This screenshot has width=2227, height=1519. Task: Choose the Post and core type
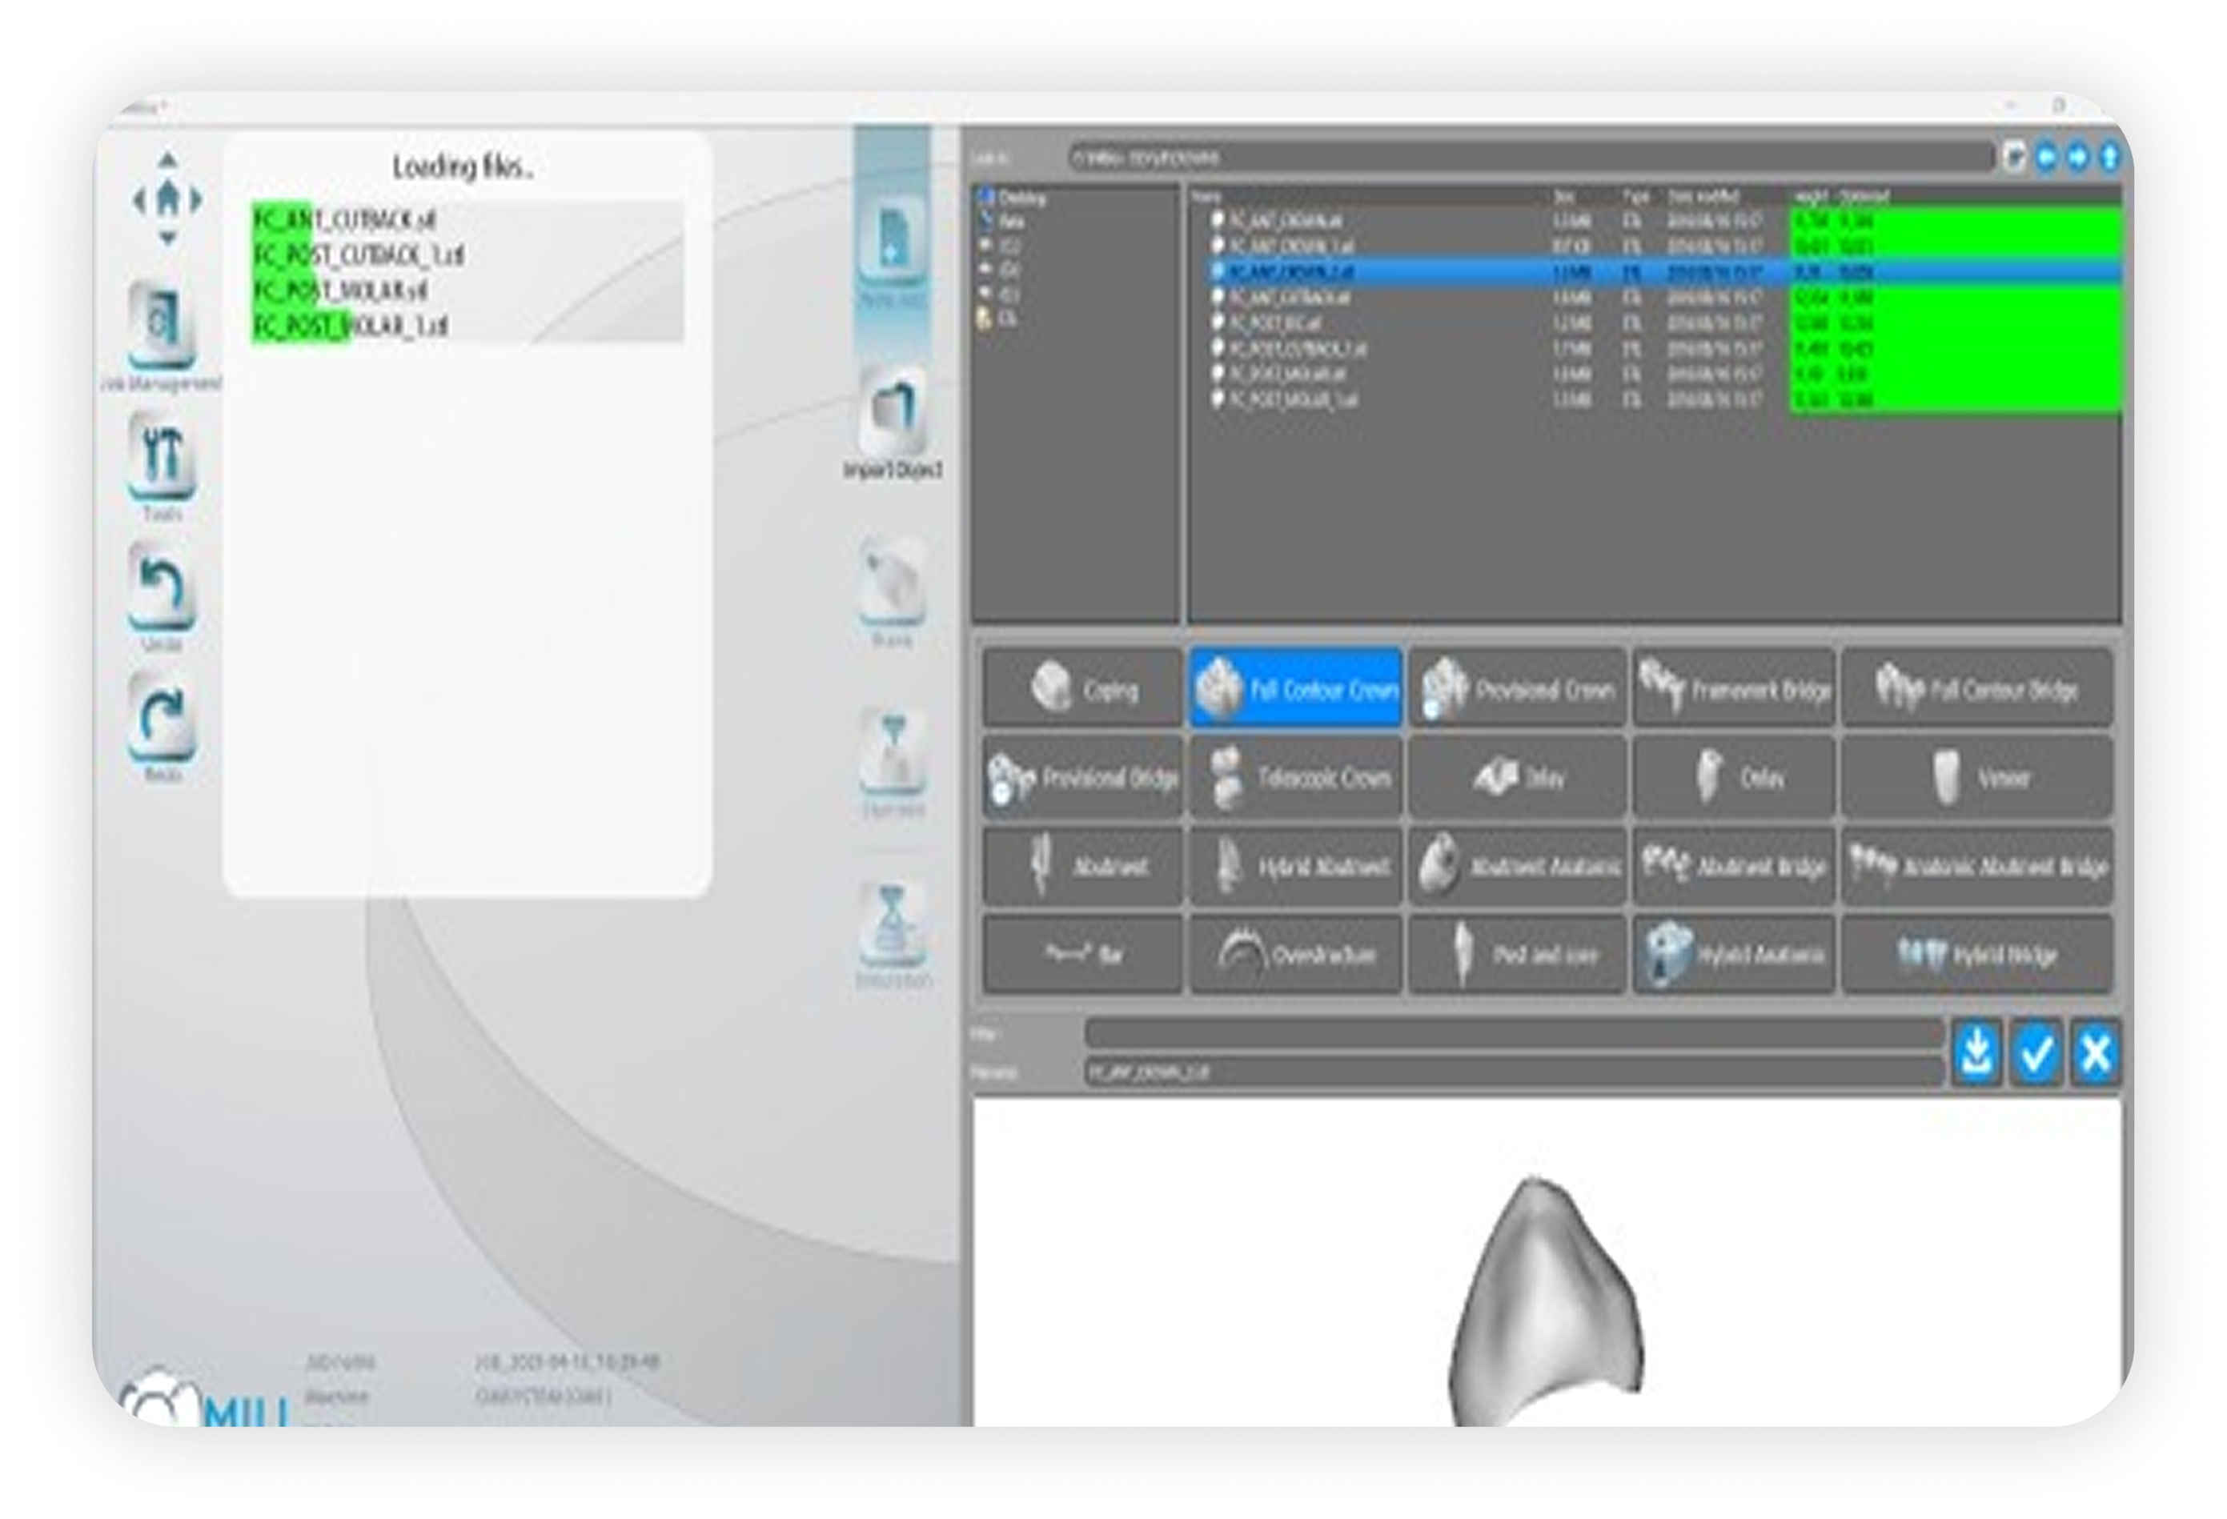click(1516, 954)
